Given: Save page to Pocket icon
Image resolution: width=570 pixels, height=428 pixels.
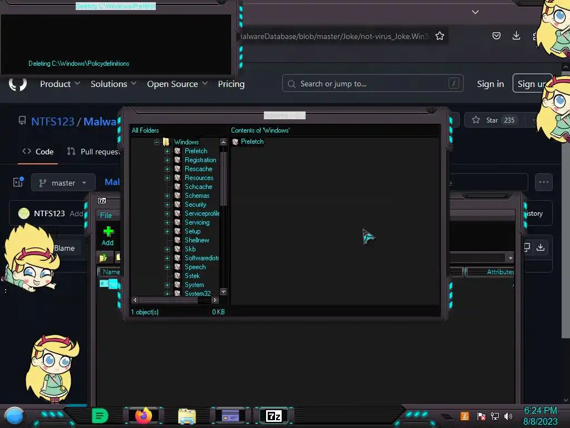Looking at the screenshot, I should pyautogui.click(x=496, y=36).
